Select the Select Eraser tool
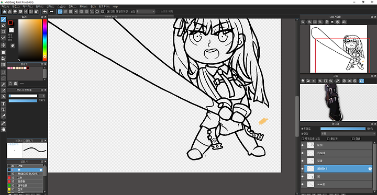 coord(3,96)
